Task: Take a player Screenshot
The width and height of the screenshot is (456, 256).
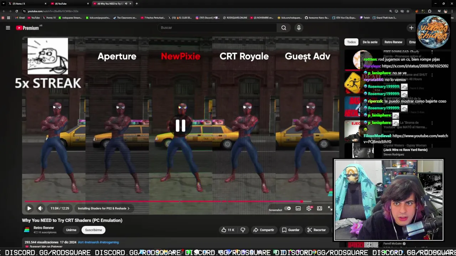Action: point(275,210)
